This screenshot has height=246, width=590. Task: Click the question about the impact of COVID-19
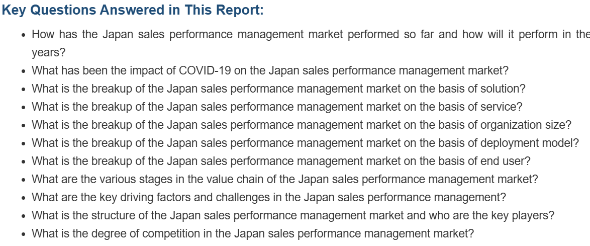[270, 70]
